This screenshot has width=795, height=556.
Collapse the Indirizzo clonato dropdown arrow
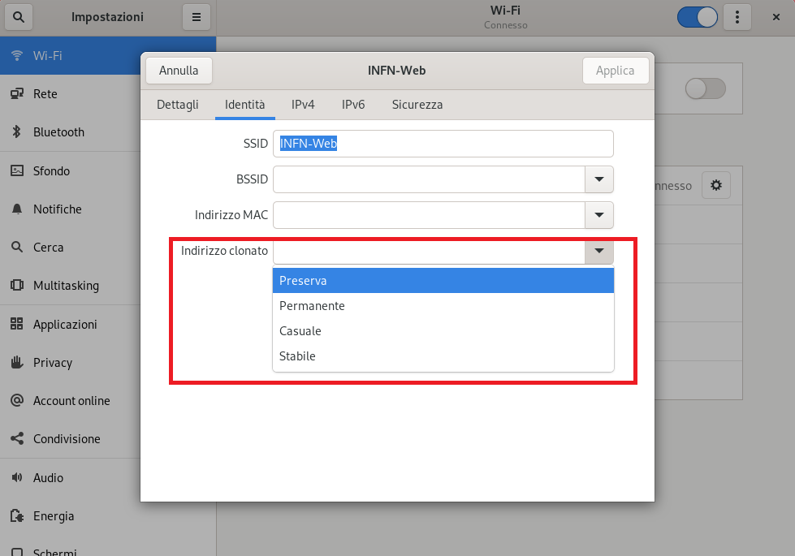pos(598,251)
